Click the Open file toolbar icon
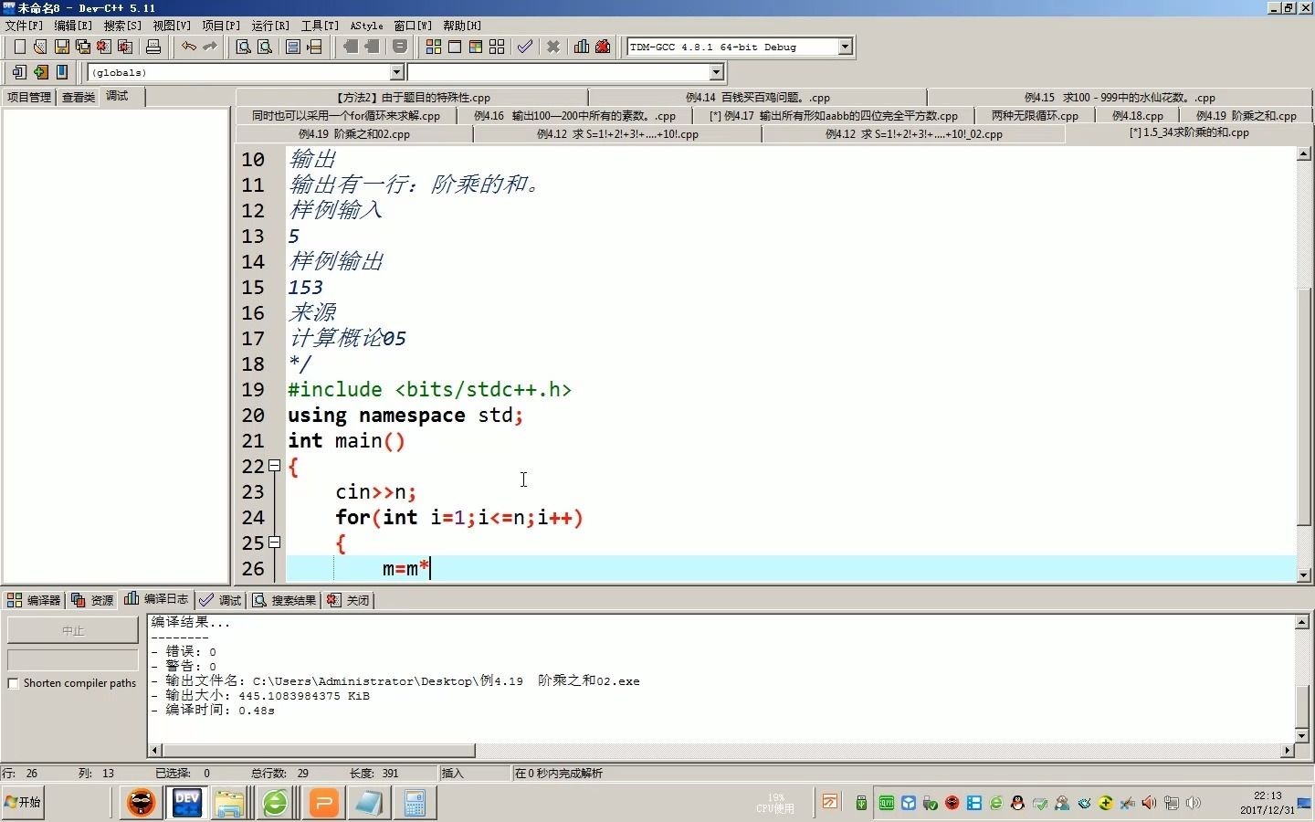Screen dimensions: 1315x822 (40, 47)
